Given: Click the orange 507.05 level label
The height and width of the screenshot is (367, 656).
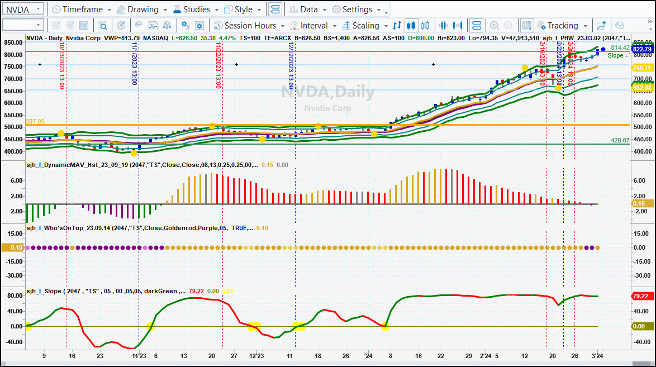Looking at the screenshot, I should (35, 121).
